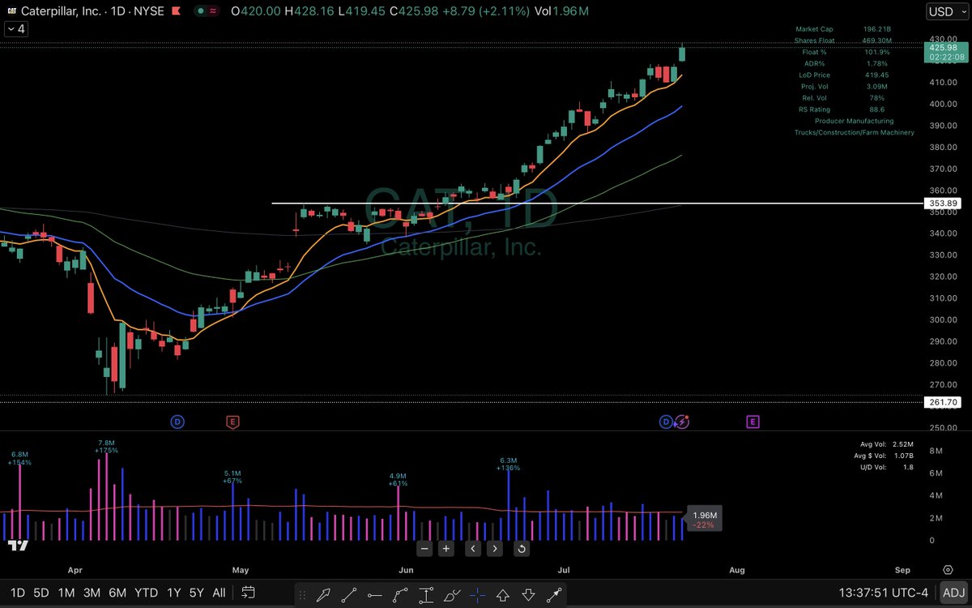Zoom out the chart with minus button
This screenshot has width=972, height=608.
[x=424, y=549]
